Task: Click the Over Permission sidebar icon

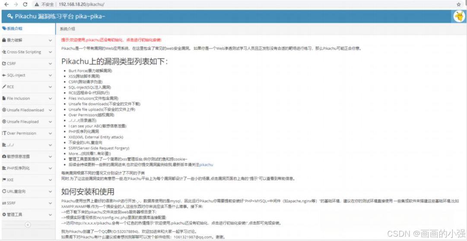Action: (x=4, y=133)
